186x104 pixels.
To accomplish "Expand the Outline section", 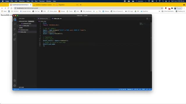I will 21,87.
